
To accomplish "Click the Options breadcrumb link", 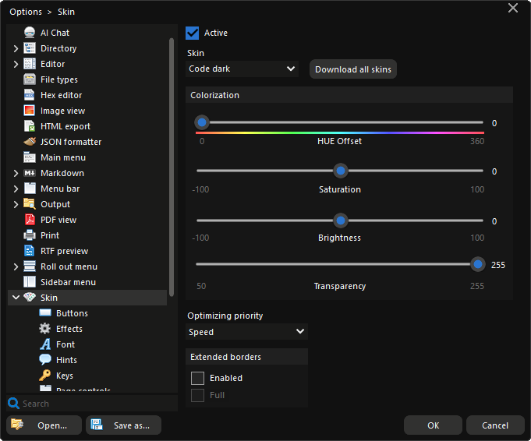I will click(x=26, y=12).
